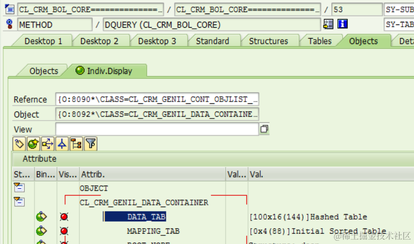Open the inner Objects sub-tab
Viewport: 414px width, 244px height.
pos(44,71)
